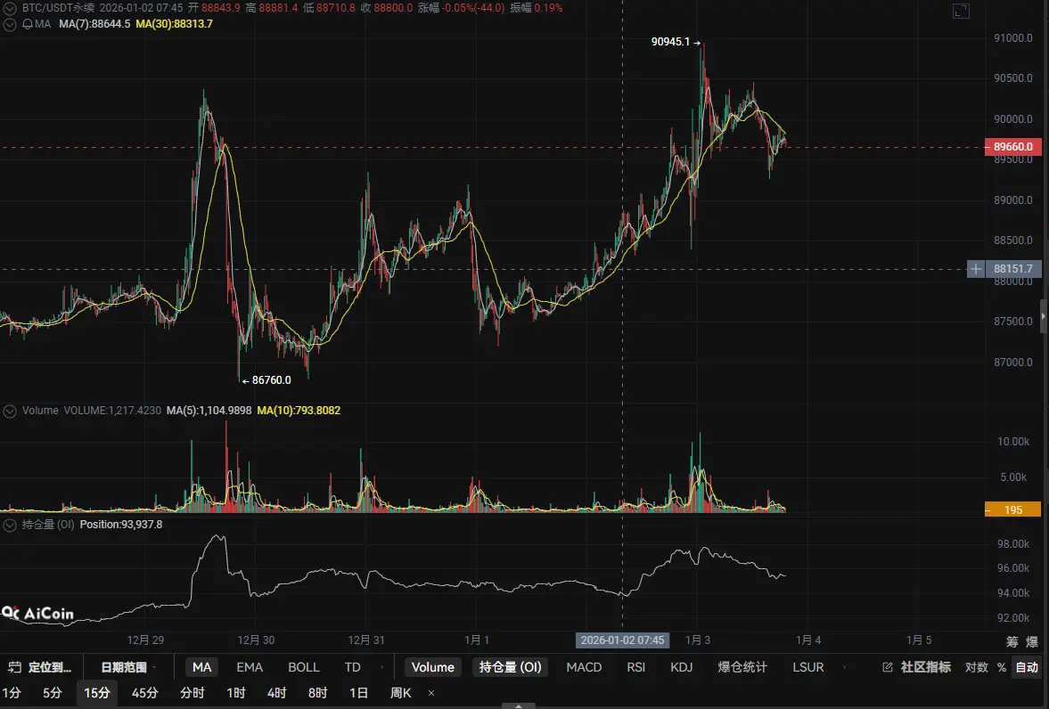Image resolution: width=1049 pixels, height=709 pixels.
Task: Click the 90945.1 high price marker
Action: pos(676,42)
